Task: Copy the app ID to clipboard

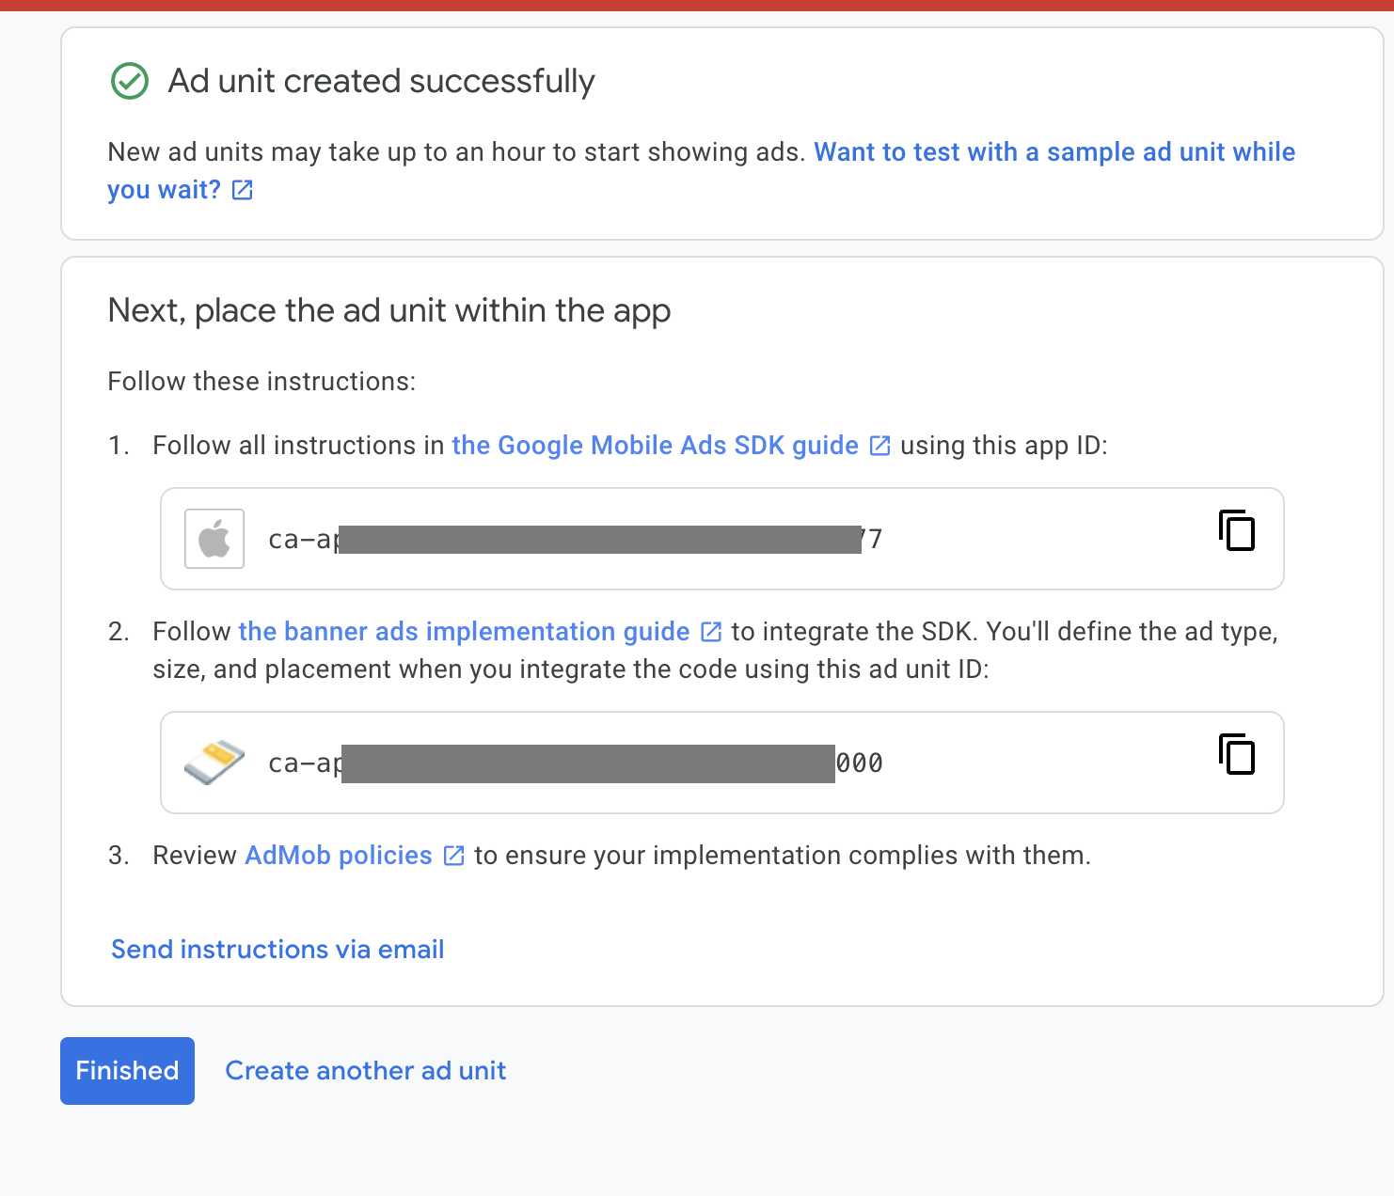Action: pos(1237,531)
